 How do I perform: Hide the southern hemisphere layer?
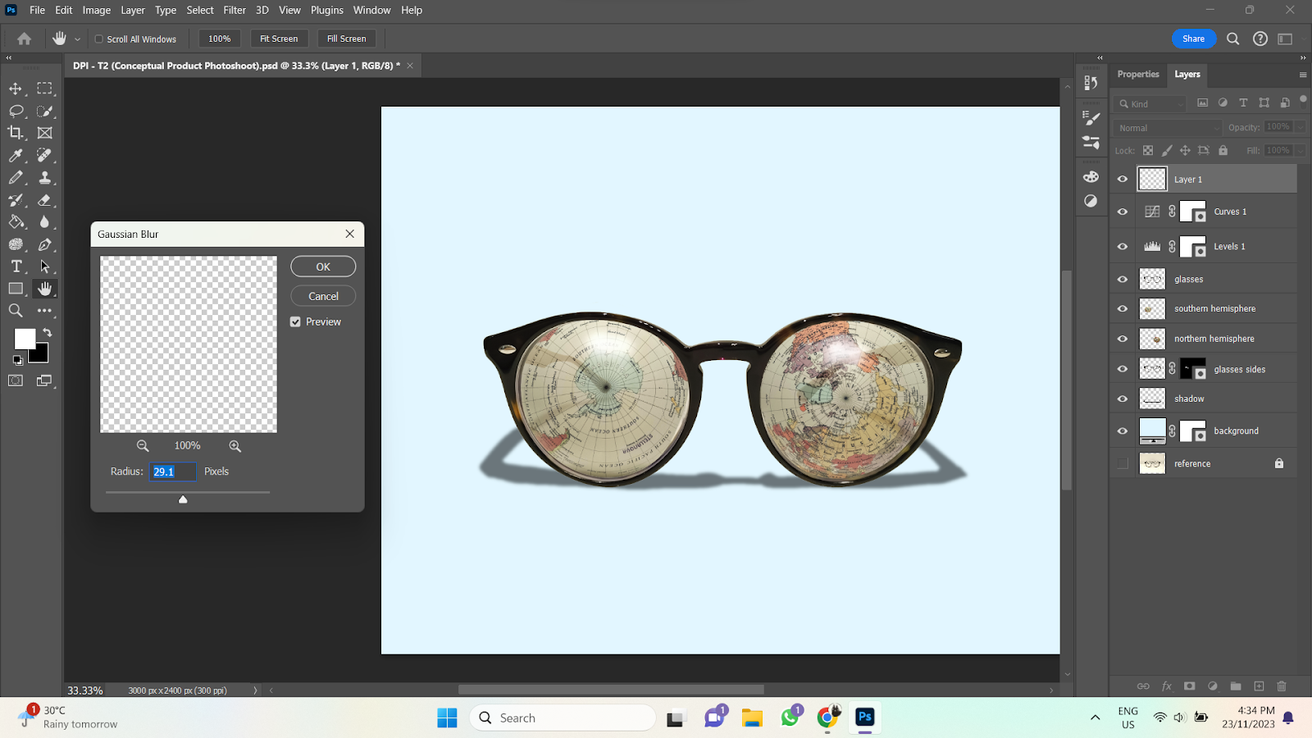click(1123, 308)
